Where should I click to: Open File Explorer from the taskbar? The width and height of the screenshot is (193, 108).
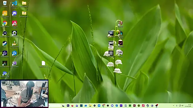[90, 106]
